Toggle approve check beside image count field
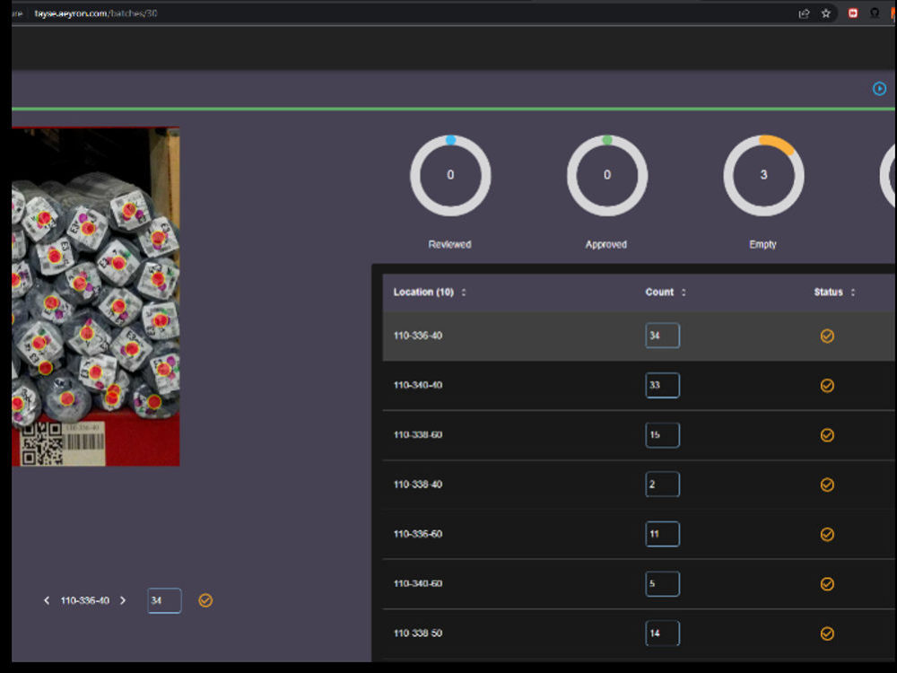The height and width of the screenshot is (673, 897). [205, 600]
